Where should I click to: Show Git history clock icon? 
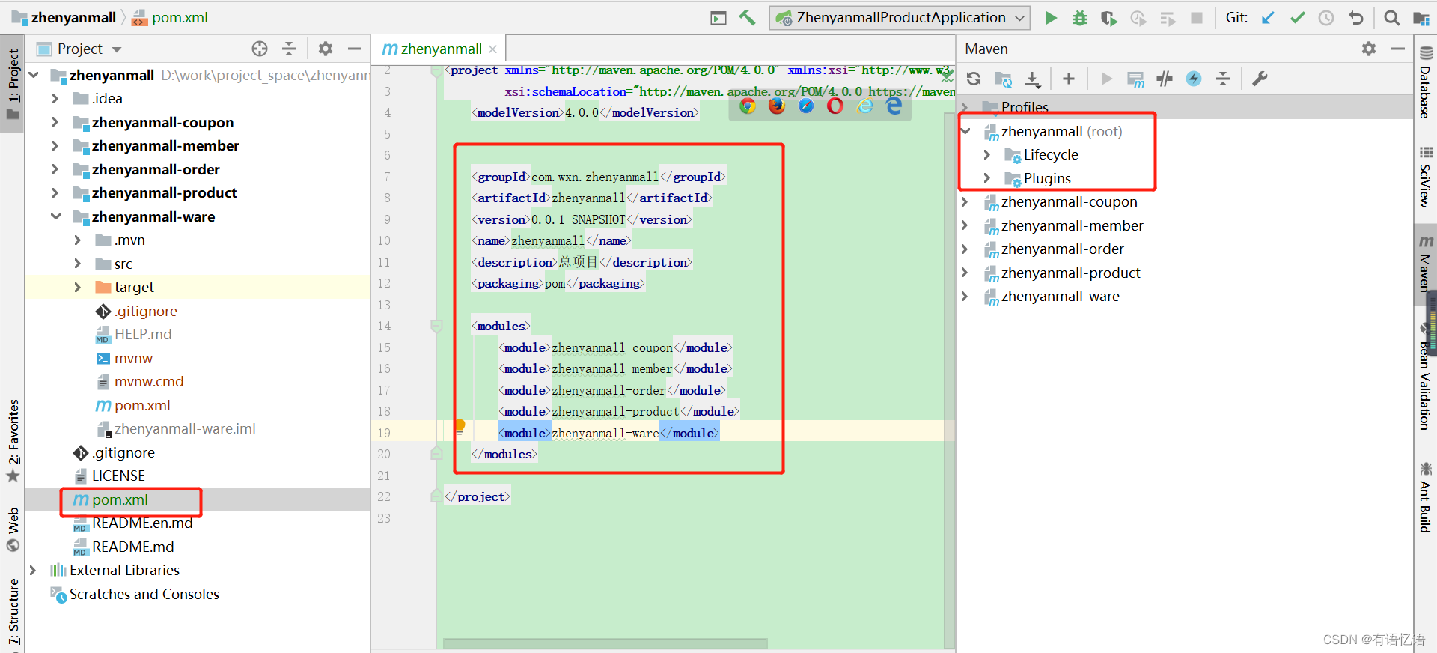[1326, 18]
